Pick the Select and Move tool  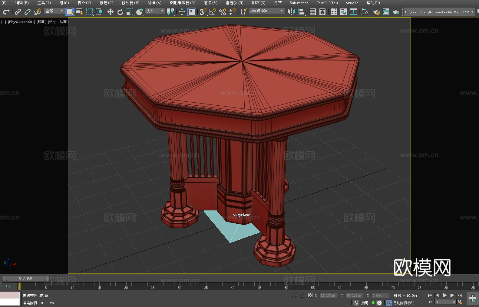(111, 12)
